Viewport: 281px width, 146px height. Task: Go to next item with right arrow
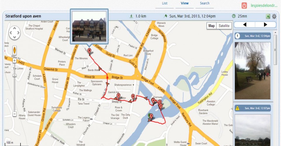click(265, 25)
